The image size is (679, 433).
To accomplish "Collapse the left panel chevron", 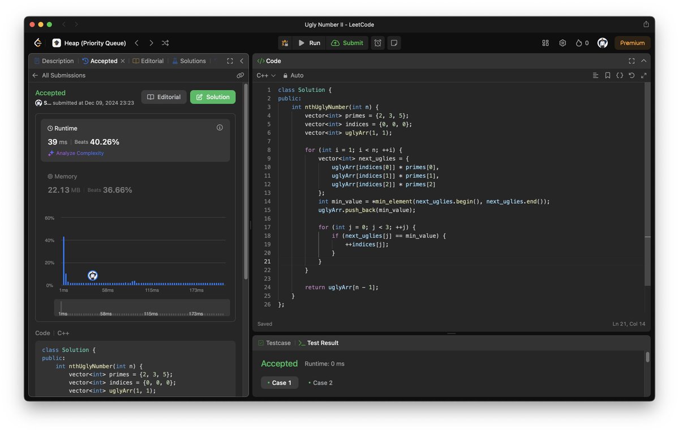I will (242, 61).
